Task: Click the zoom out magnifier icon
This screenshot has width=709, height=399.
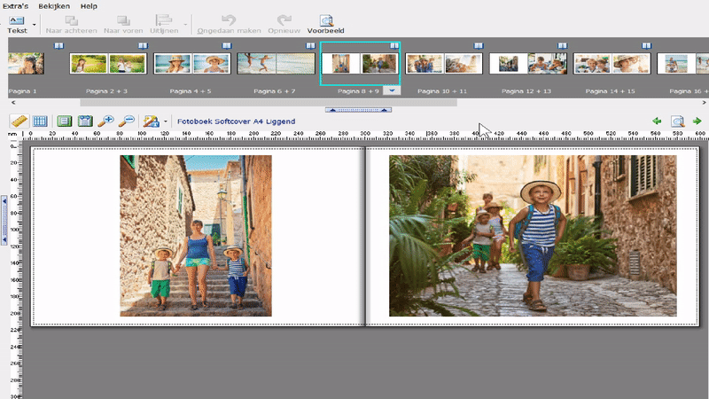Action: click(x=128, y=121)
